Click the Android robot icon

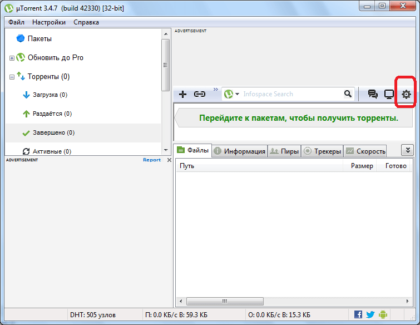click(383, 314)
